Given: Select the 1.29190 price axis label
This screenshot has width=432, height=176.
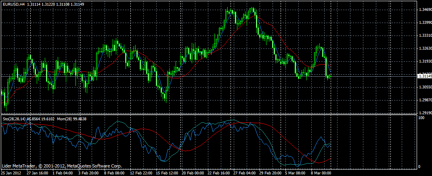Looking at the screenshot, I should (425, 113).
